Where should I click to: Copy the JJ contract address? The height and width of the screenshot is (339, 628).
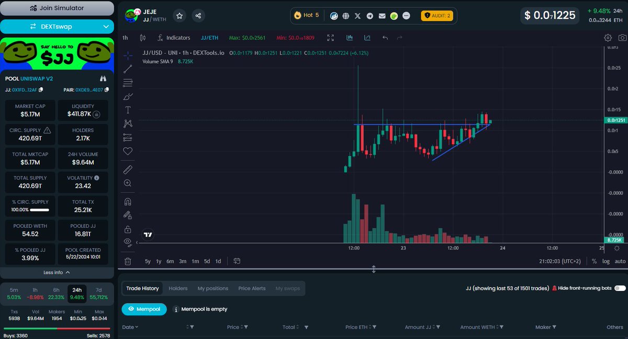point(41,90)
